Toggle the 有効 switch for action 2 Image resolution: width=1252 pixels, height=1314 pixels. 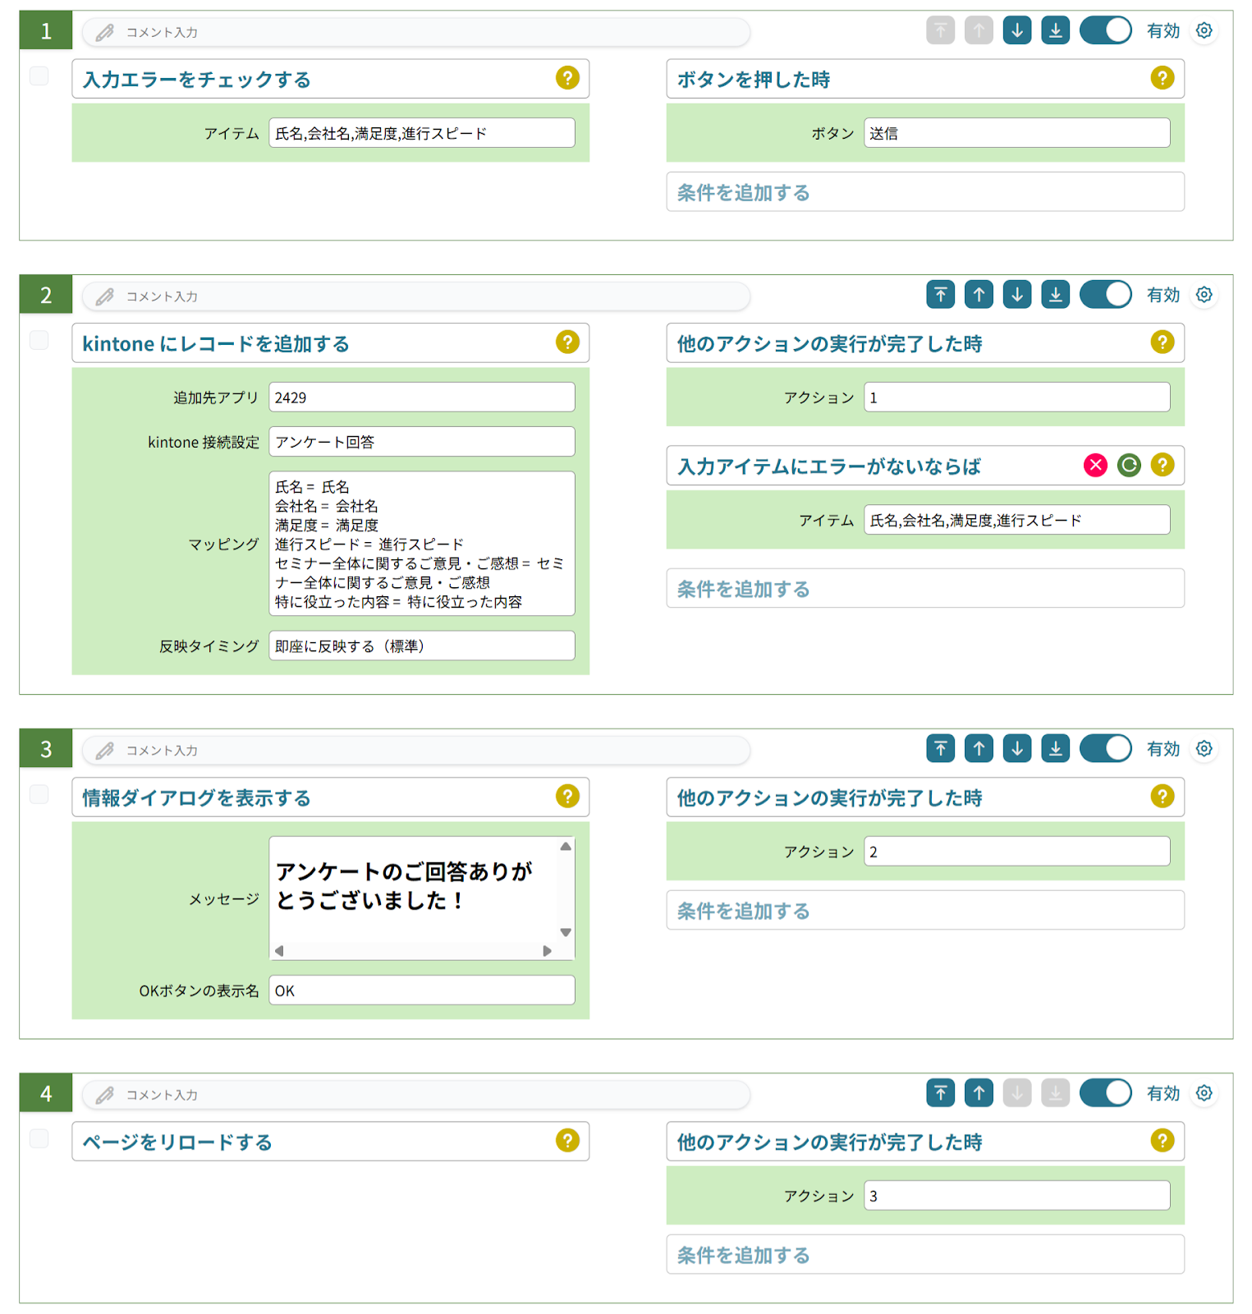1105,294
